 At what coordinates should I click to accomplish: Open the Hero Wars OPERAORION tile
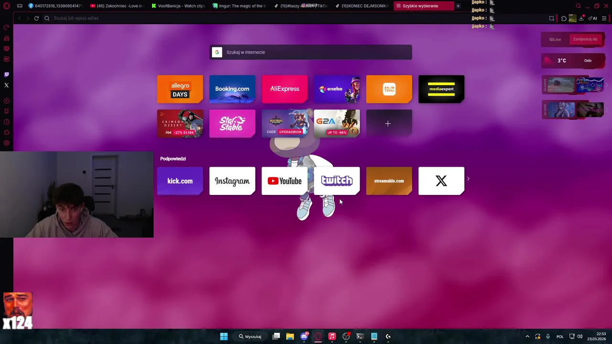coord(284,124)
